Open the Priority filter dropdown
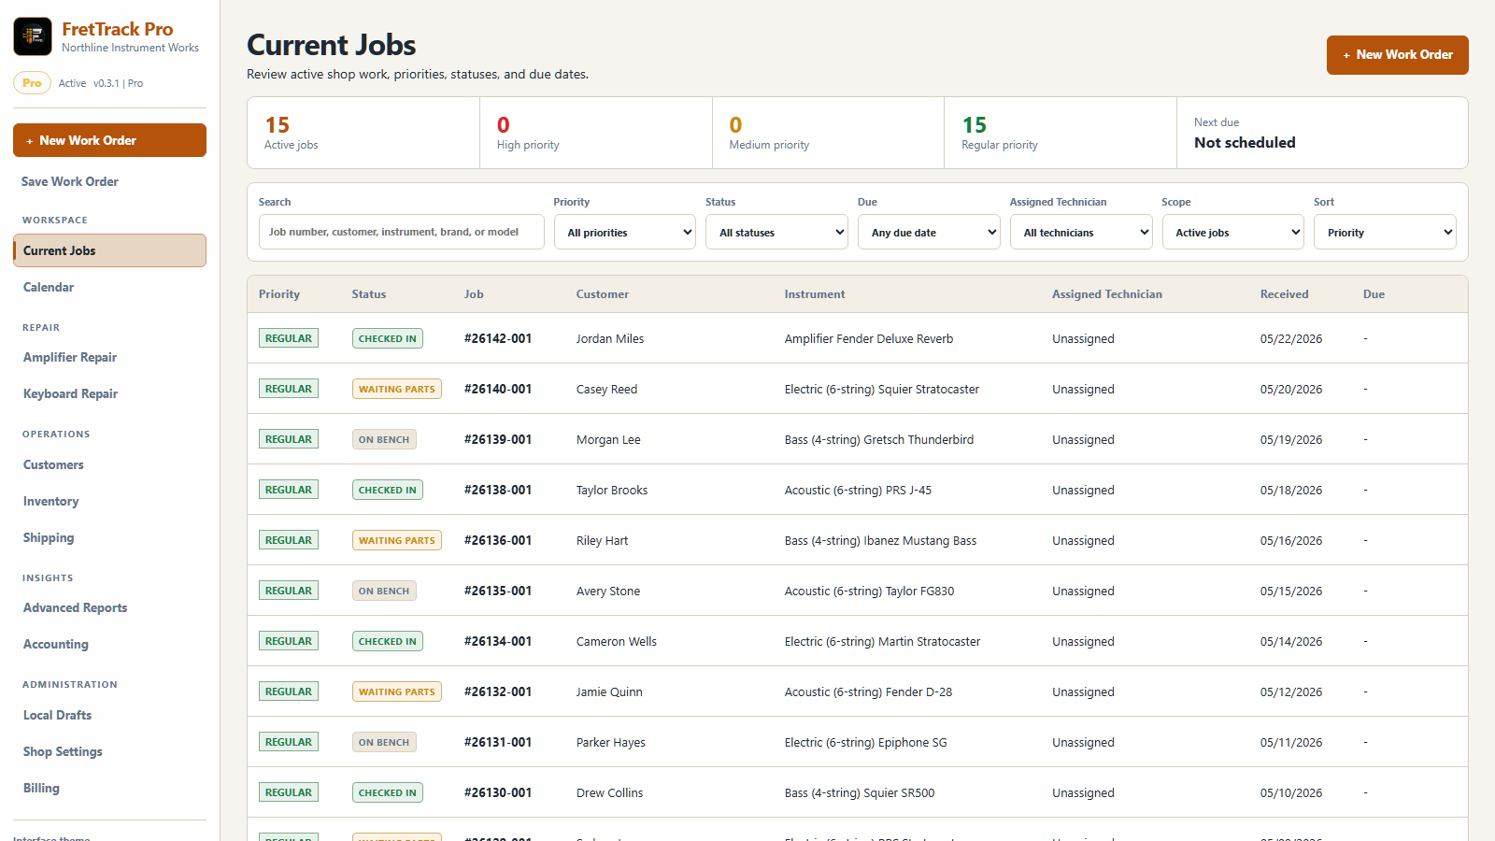The image size is (1495, 841). [x=625, y=233]
